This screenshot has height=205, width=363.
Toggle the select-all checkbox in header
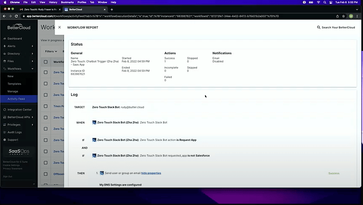coord(46,62)
